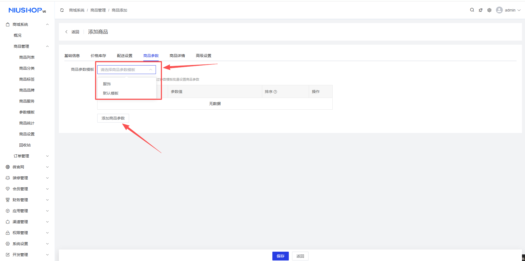Click the NIUSHOP logo
Image resolution: width=525 pixels, height=261 pixels.
27,10
